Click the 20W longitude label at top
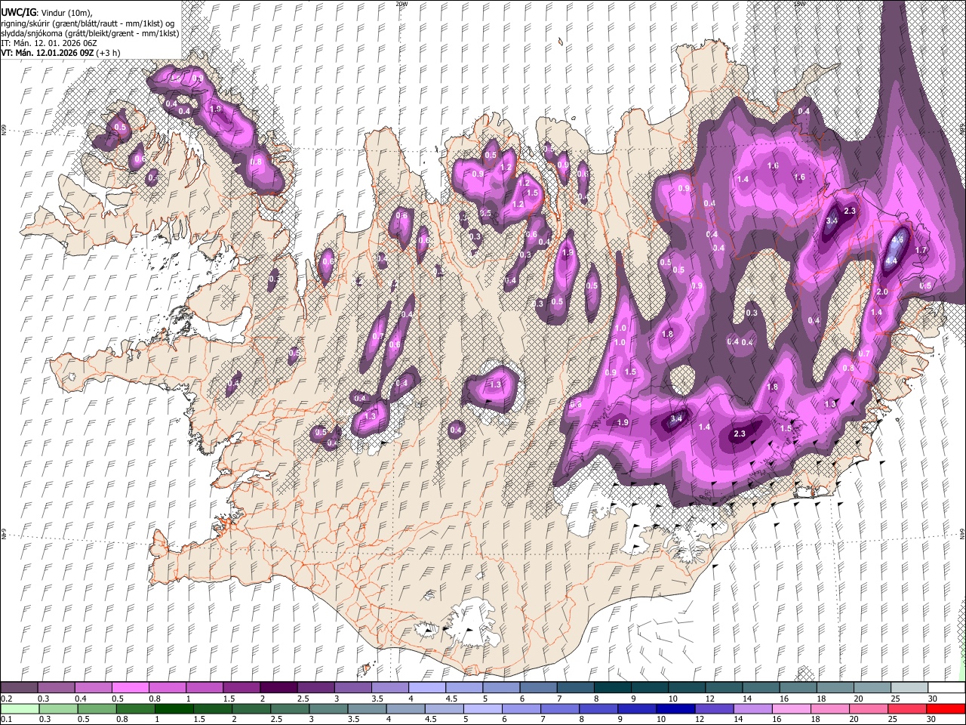The width and height of the screenshot is (966, 725). pyautogui.click(x=401, y=4)
